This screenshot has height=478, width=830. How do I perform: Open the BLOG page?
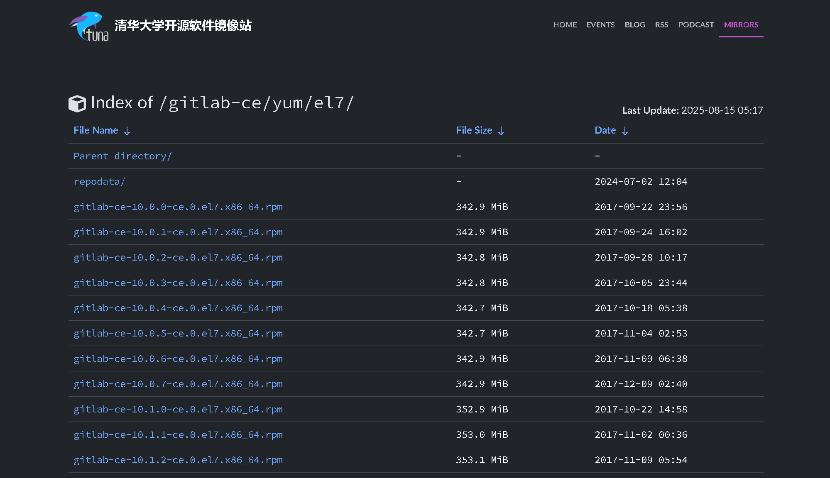[634, 24]
